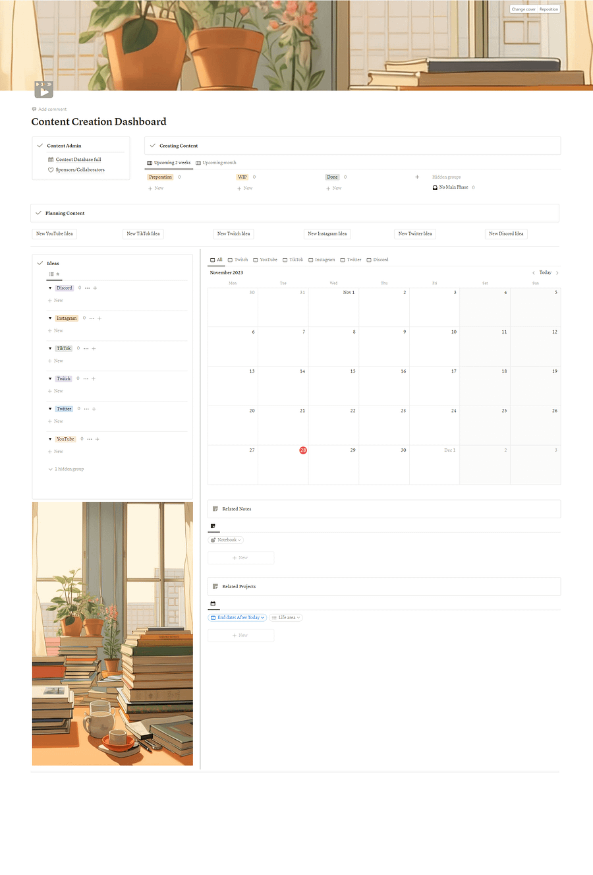
Task: Go to previous month in calendar
Action: (x=534, y=272)
